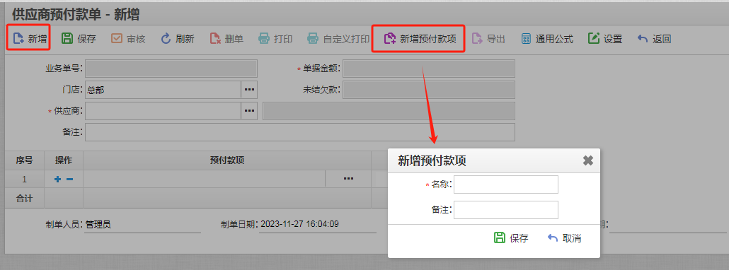Add a row with the plus icon

tap(57, 179)
